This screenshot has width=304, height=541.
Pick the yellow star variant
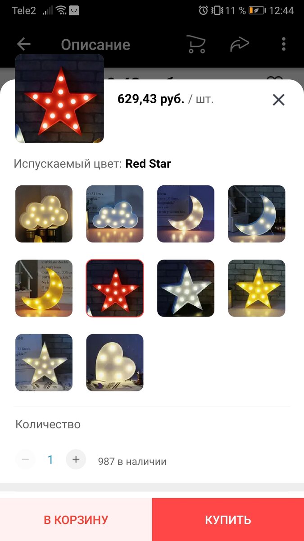pyautogui.click(x=257, y=288)
